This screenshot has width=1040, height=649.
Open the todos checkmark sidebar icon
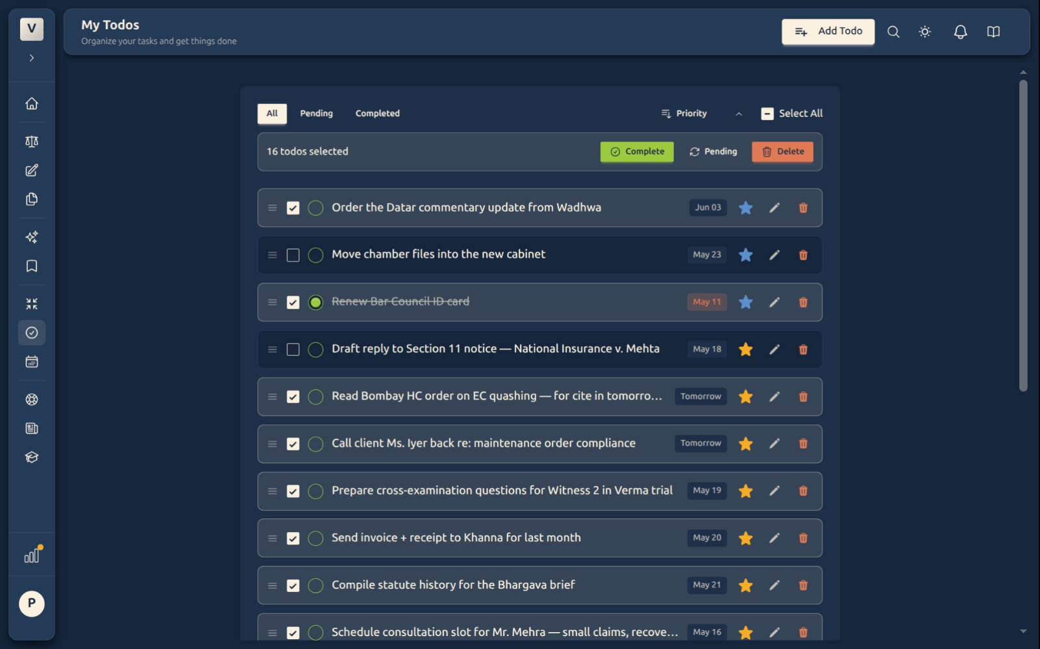31,333
